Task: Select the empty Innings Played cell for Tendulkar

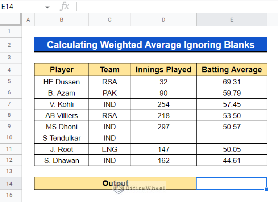Action: pyautogui.click(x=163, y=138)
